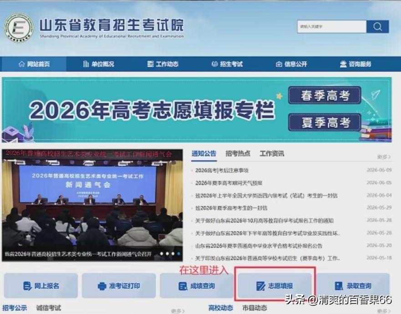Open 咨询服务 menu item
This screenshot has width=401, height=314.
pyautogui.click(x=355, y=64)
